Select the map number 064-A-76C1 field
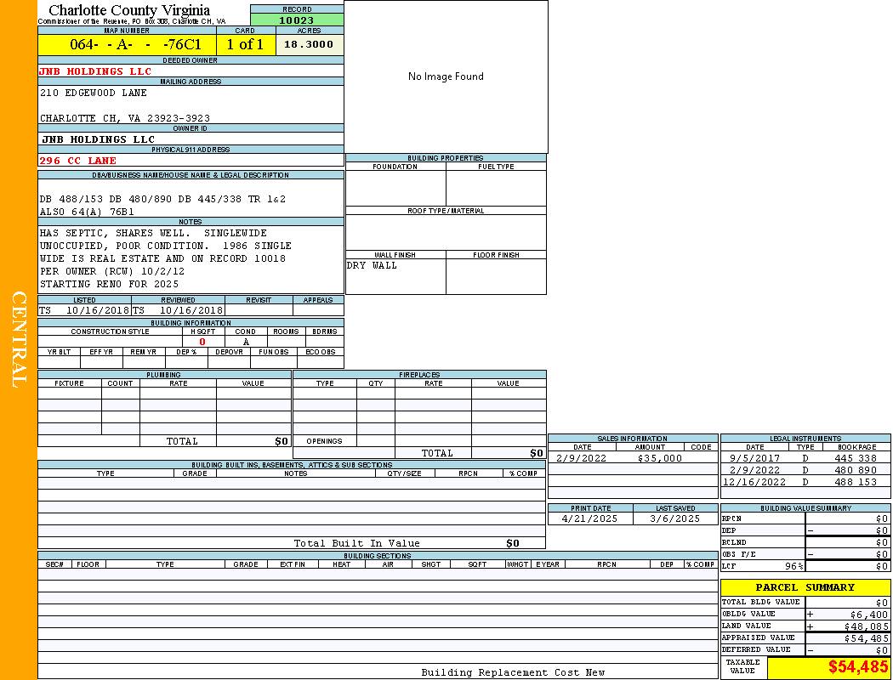893x680 pixels. 127,45
